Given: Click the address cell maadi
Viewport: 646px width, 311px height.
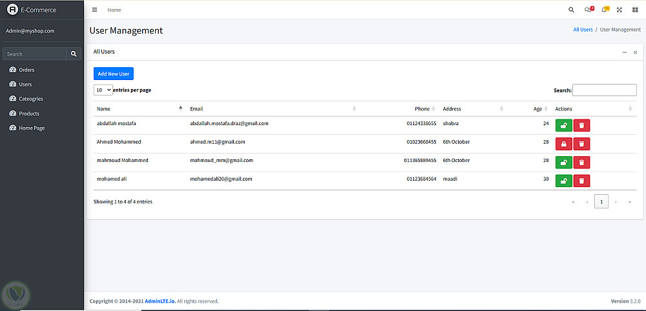Looking at the screenshot, I should [450, 179].
